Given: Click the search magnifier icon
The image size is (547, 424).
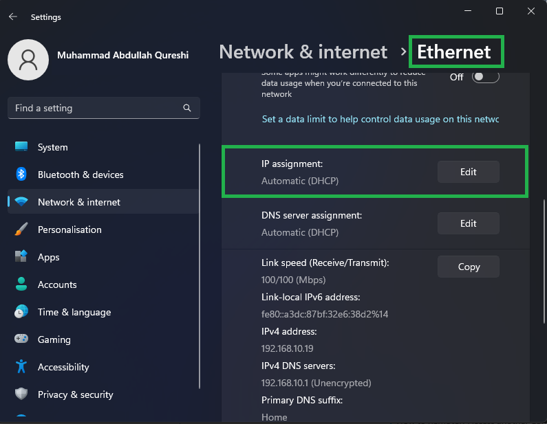Looking at the screenshot, I should [187, 108].
